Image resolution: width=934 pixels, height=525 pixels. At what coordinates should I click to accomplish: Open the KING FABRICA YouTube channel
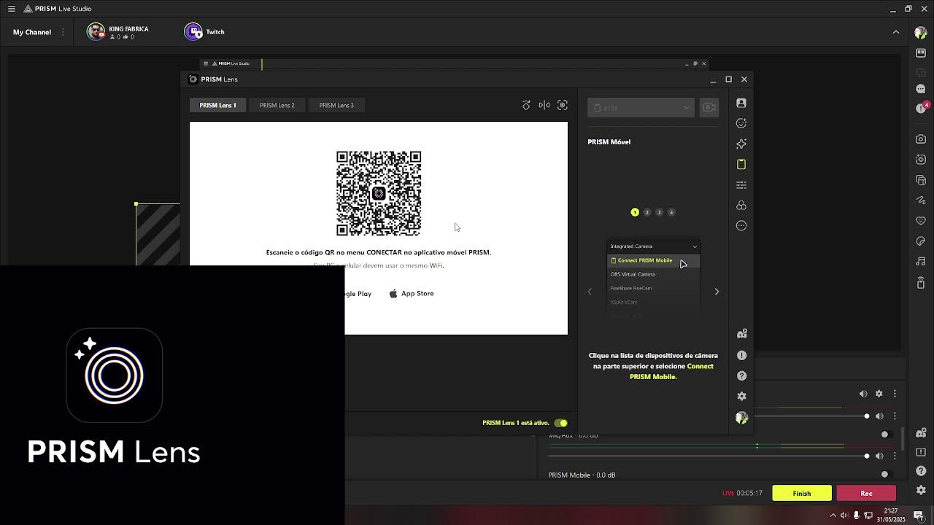click(x=117, y=32)
